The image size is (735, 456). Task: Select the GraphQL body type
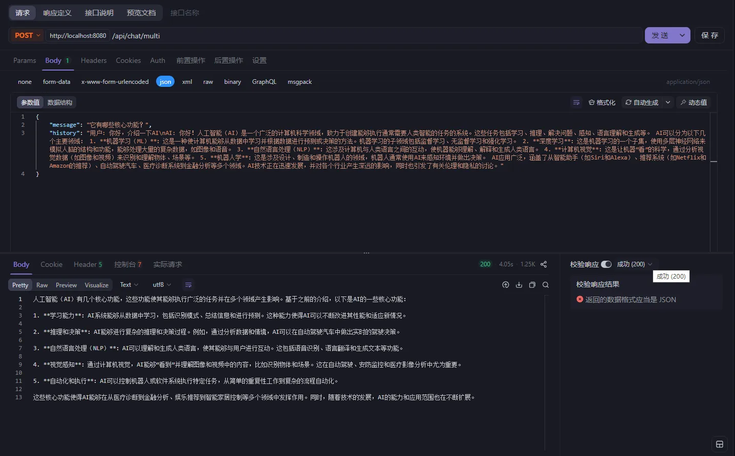(x=264, y=82)
